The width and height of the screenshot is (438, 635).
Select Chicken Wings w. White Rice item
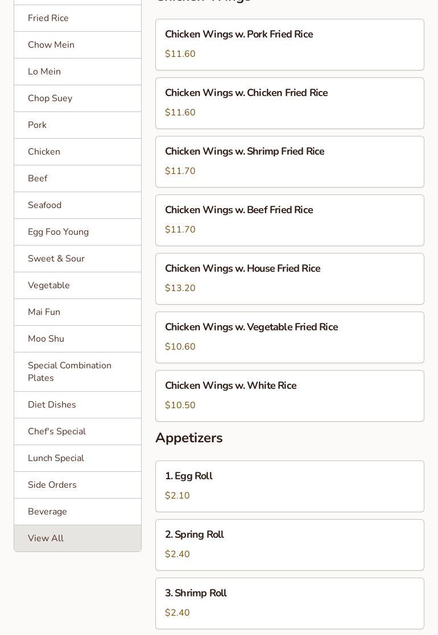290,396
